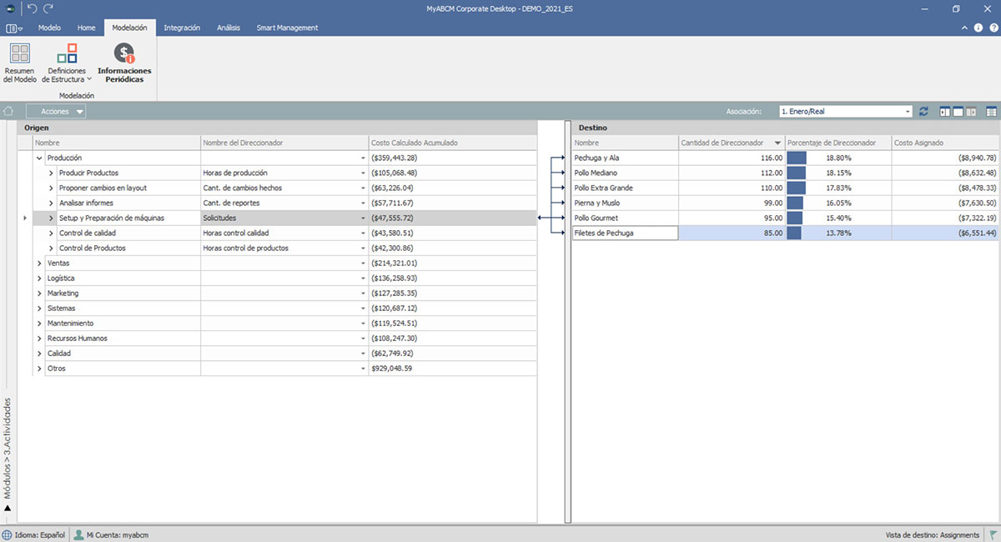Toggle the single-panel layout view button
Image resolution: width=1001 pixels, height=542 pixels.
[x=958, y=111]
